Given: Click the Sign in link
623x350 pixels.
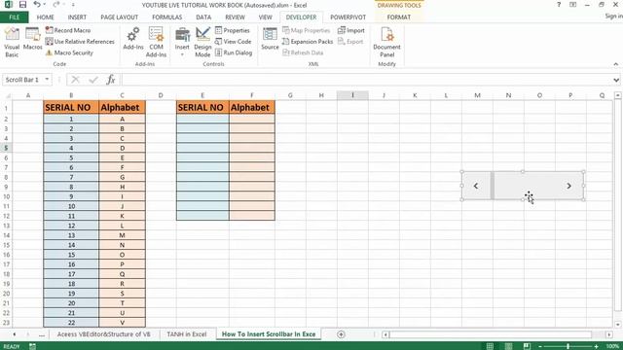Looking at the screenshot, I should coord(613,16).
